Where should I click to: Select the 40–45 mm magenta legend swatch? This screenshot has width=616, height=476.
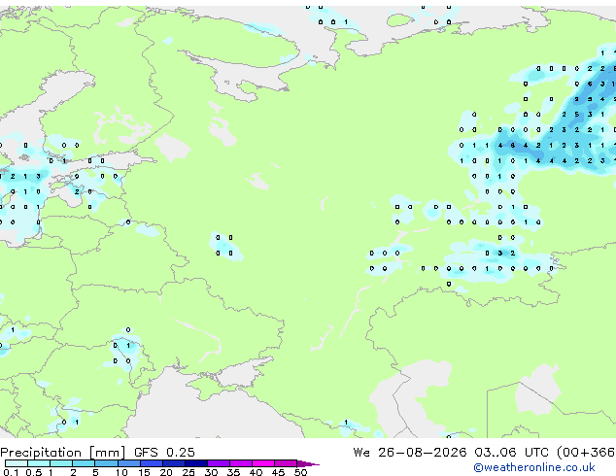click(x=263, y=463)
